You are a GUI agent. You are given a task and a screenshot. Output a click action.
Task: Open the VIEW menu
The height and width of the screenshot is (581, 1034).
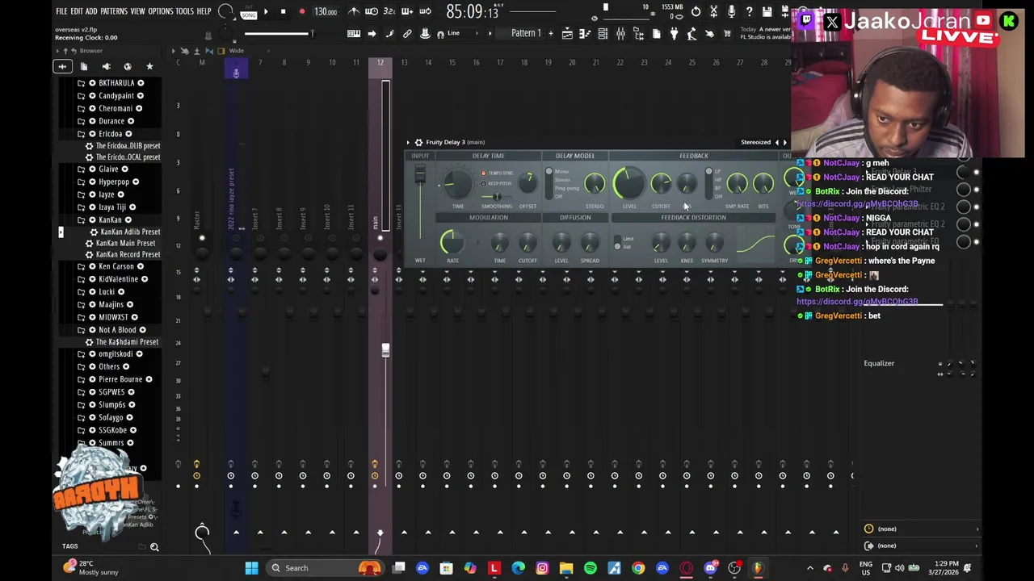click(x=138, y=11)
